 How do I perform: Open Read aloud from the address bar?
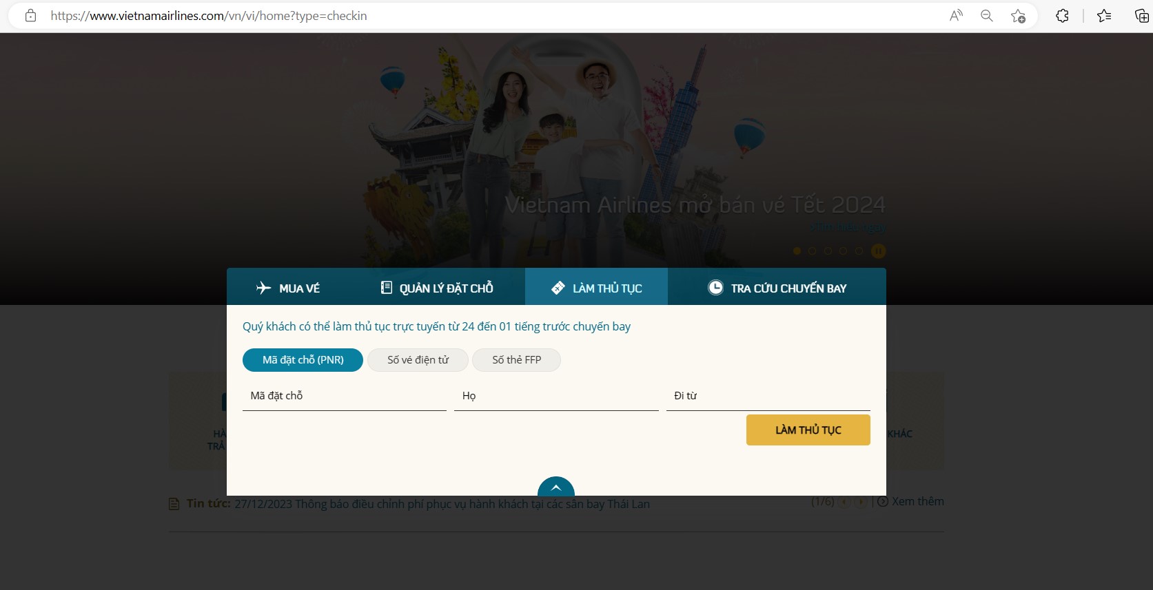tap(956, 16)
